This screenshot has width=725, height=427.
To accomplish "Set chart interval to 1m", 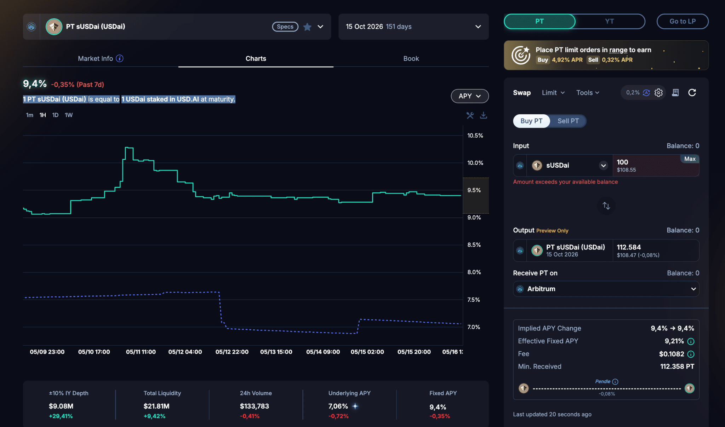I will click(30, 115).
